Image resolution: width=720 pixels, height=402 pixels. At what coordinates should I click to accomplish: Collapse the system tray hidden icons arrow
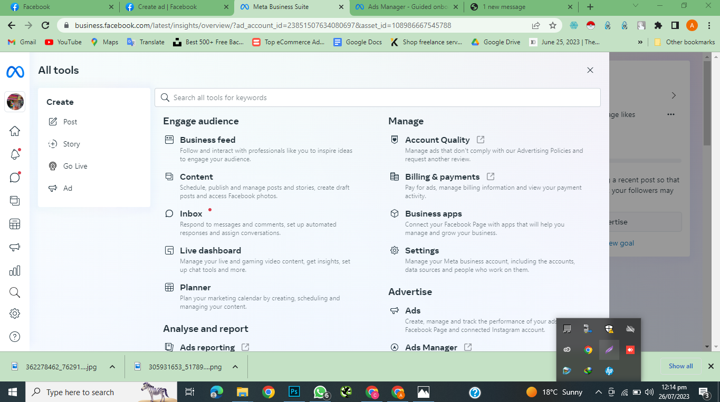[x=598, y=392]
